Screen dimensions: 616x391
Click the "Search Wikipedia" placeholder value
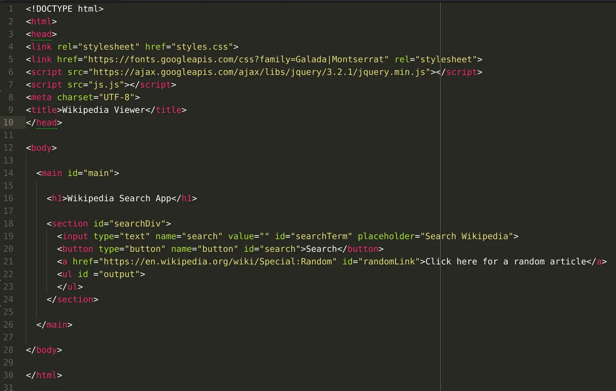(x=467, y=236)
